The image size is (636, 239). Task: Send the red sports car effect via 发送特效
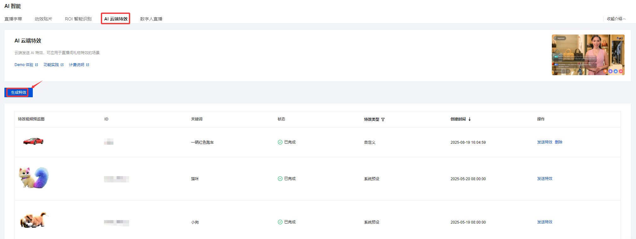tap(545, 142)
